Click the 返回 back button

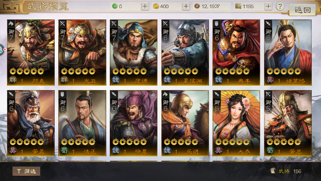(x=302, y=10)
